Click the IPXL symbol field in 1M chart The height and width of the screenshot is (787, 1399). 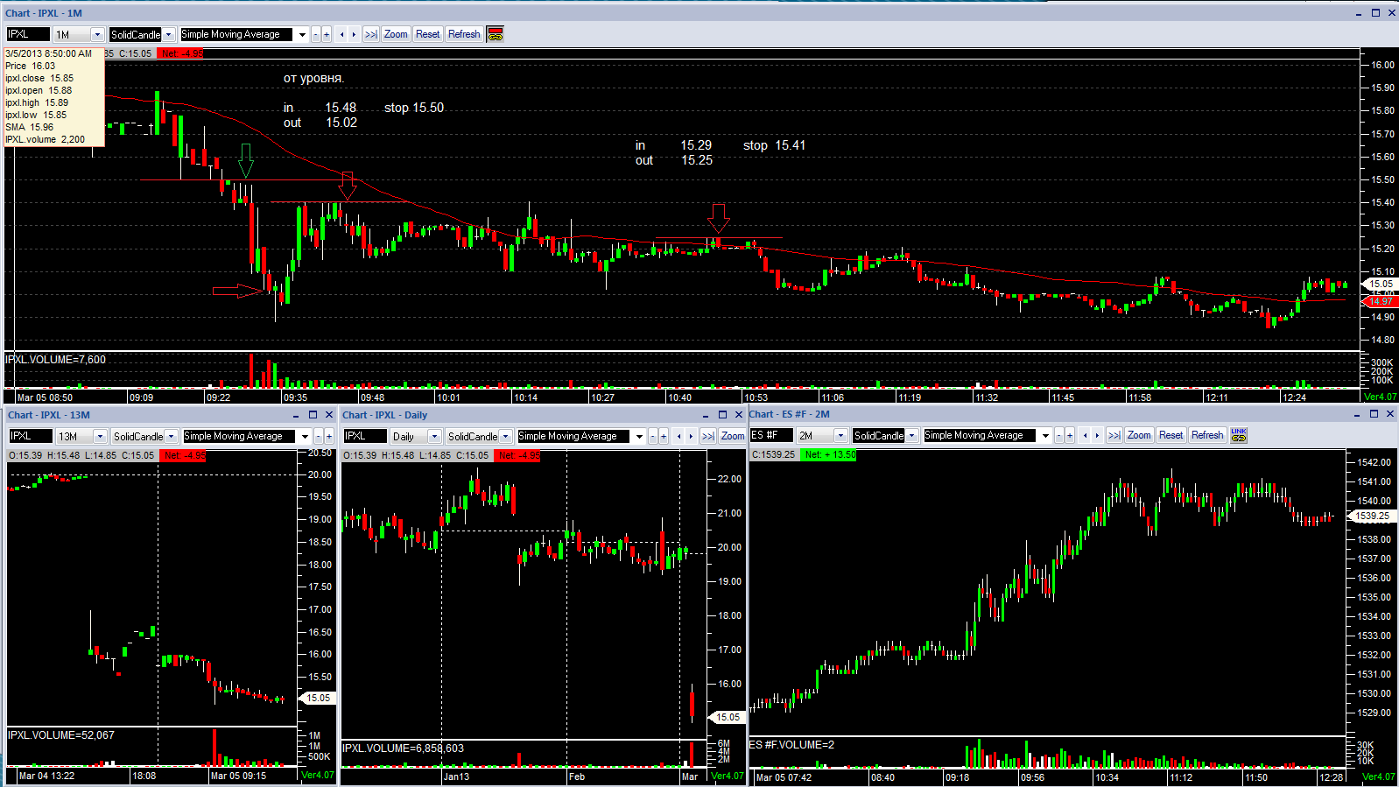(x=28, y=34)
